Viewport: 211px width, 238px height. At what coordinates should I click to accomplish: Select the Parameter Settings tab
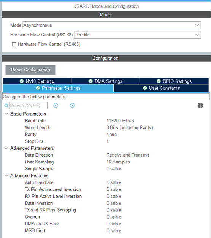[x=58, y=88]
